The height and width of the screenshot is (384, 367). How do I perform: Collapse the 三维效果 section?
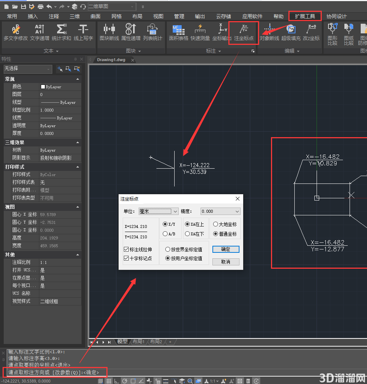(x=77, y=143)
